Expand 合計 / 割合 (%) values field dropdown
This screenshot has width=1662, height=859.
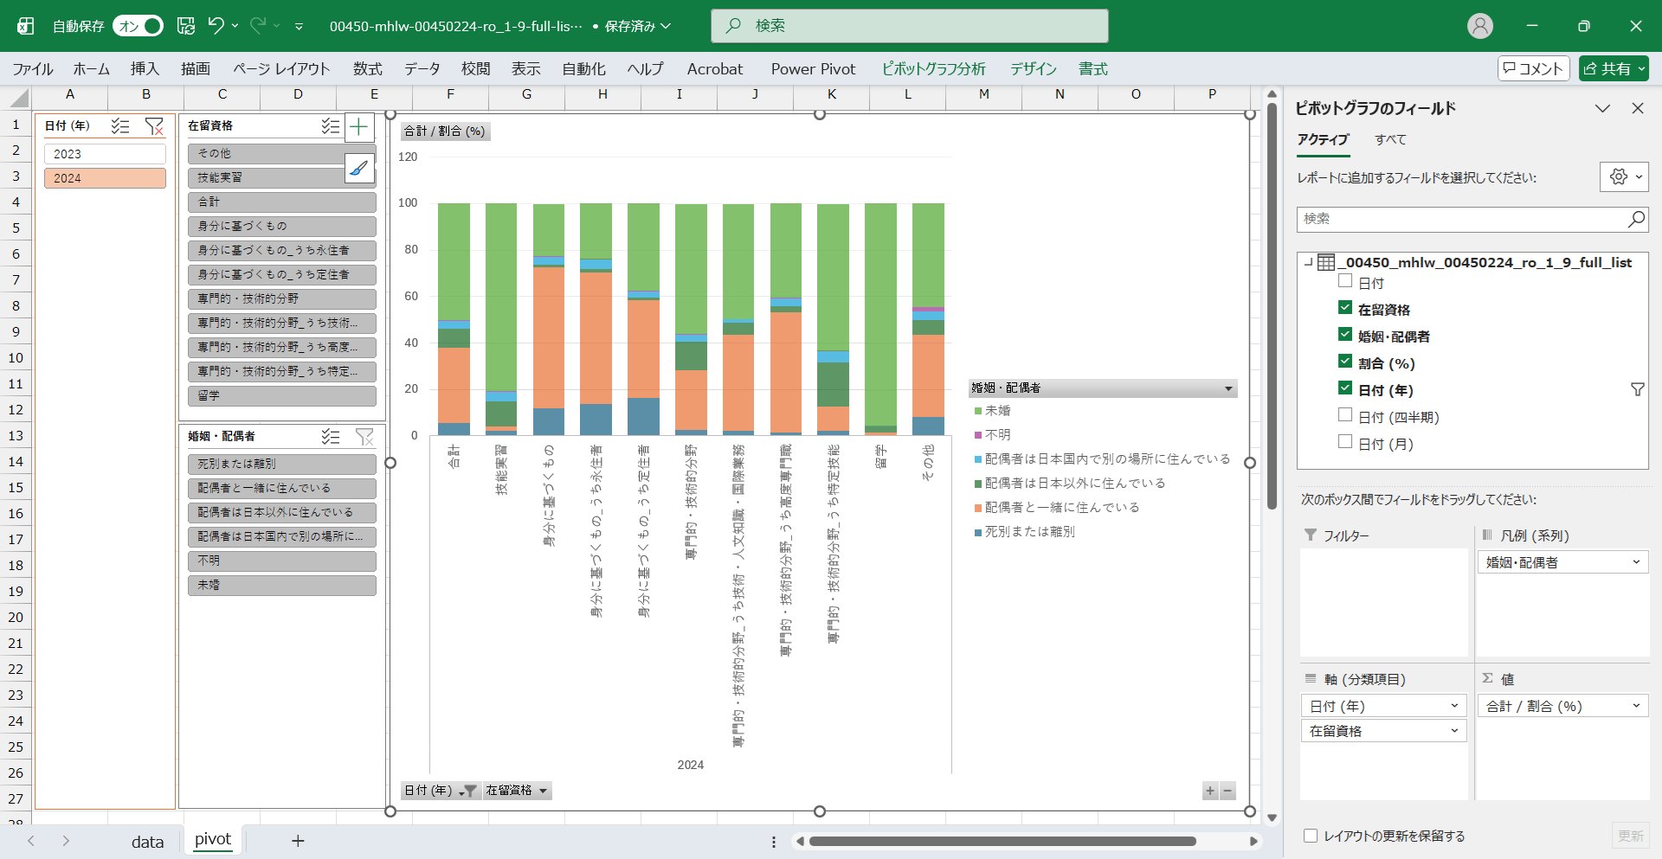click(x=1635, y=706)
